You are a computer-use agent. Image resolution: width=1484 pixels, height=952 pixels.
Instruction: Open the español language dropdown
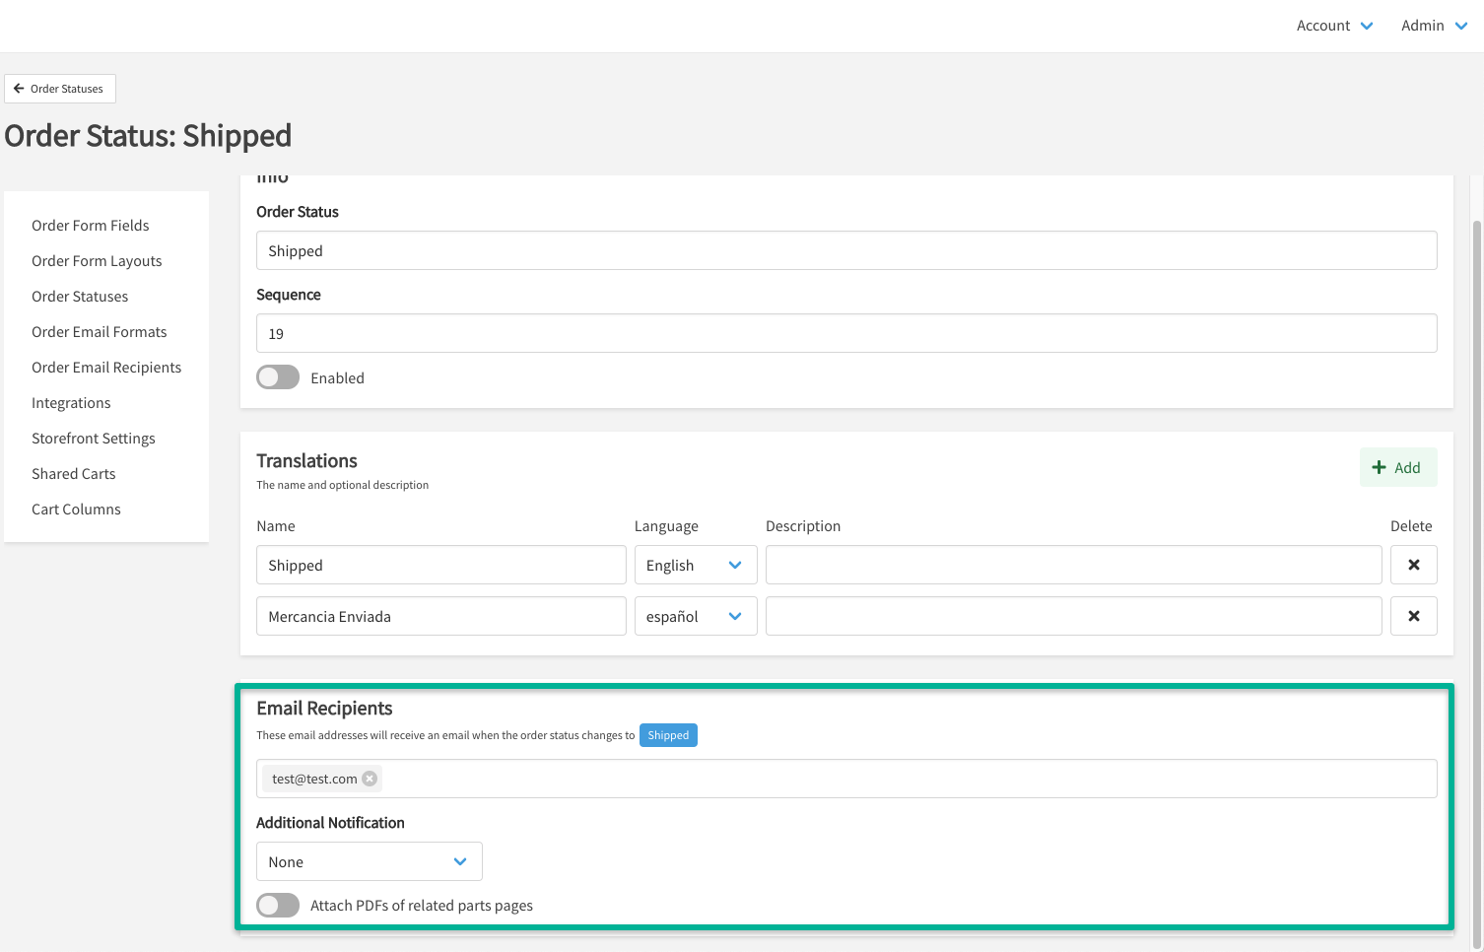[x=695, y=616]
